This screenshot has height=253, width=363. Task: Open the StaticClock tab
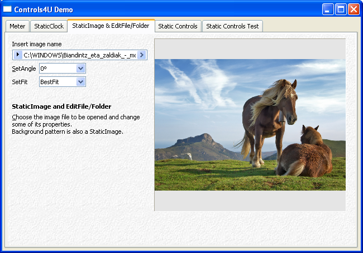[x=49, y=26]
